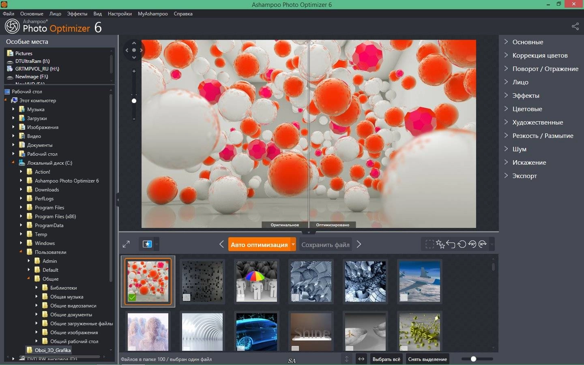Click the thumbnail size slider handle

point(473,359)
